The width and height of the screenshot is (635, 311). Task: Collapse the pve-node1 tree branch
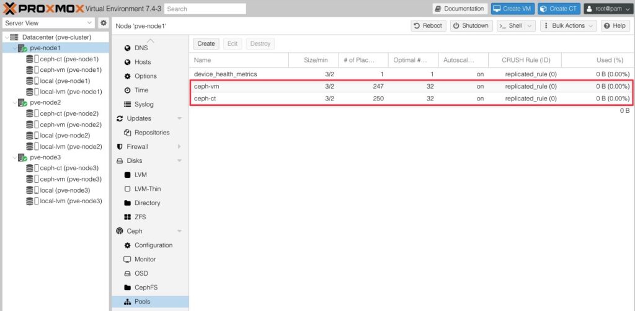coord(15,48)
